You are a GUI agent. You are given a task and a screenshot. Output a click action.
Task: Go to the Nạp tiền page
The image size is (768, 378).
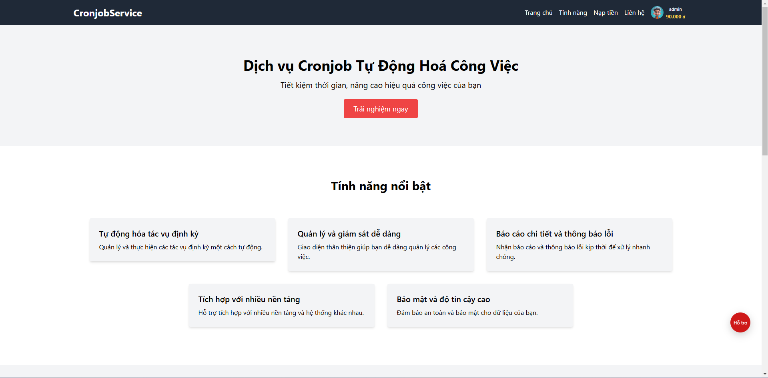[605, 12]
